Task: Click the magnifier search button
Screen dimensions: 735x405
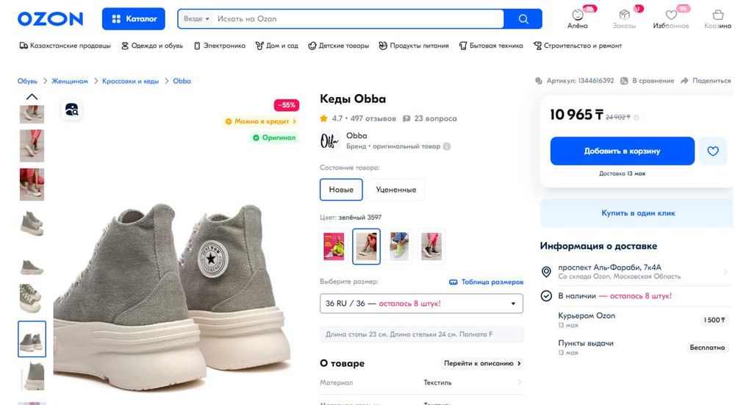Action: point(523,19)
